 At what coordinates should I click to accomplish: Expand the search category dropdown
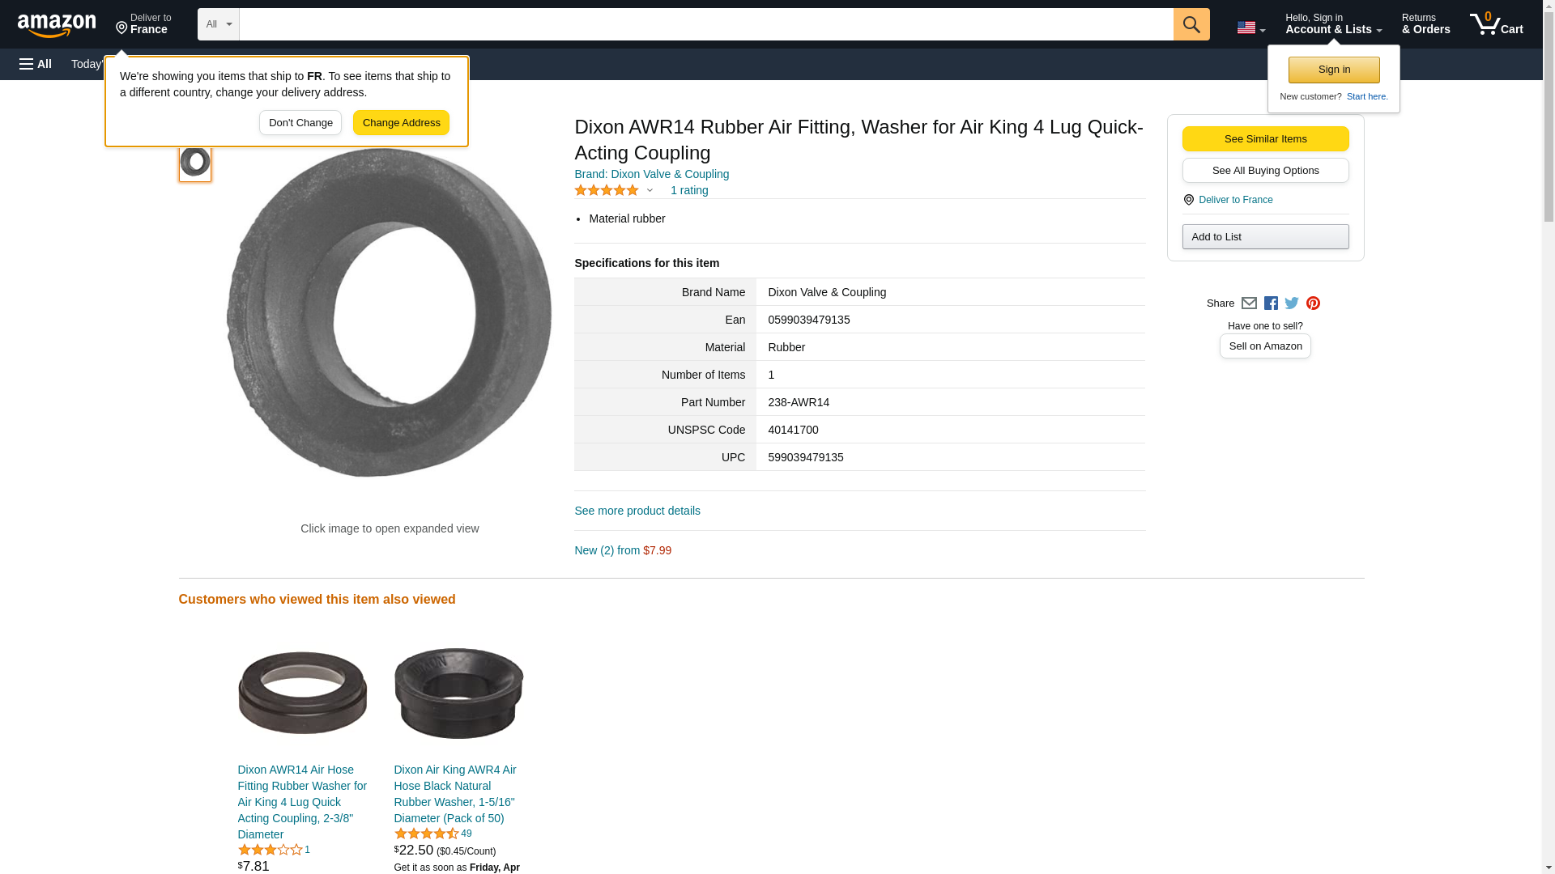click(218, 24)
